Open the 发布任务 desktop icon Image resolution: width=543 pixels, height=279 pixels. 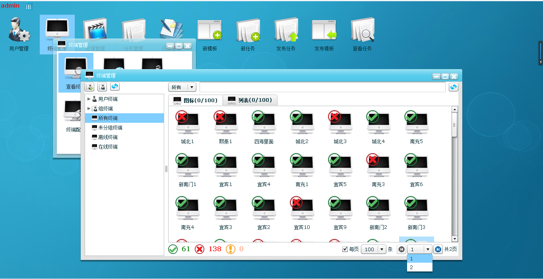pyautogui.click(x=286, y=35)
